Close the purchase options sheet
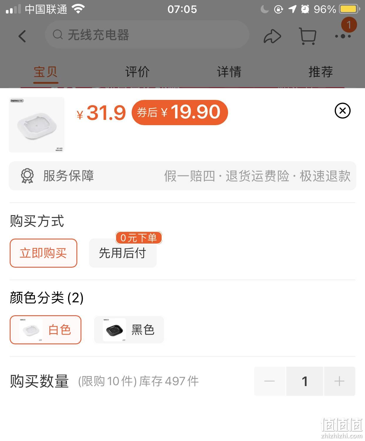The width and height of the screenshot is (365, 441). (x=343, y=111)
